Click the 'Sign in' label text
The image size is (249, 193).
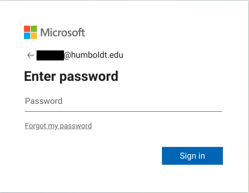192,156
